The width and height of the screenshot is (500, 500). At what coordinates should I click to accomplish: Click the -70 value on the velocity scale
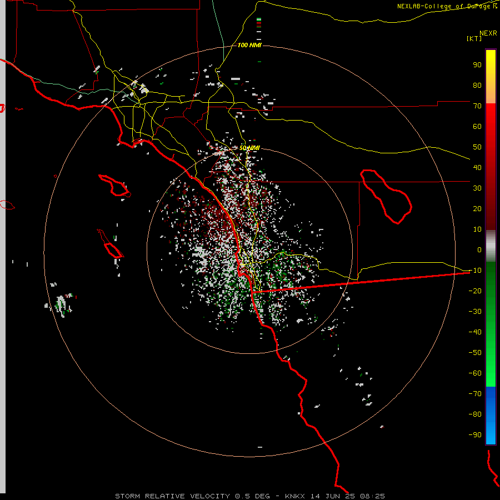pyautogui.click(x=475, y=394)
